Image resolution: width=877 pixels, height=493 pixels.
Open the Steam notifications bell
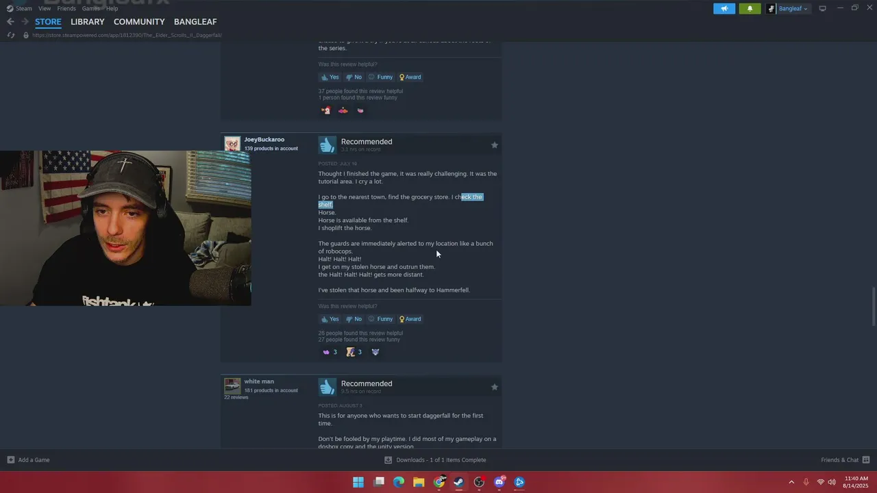point(750,8)
